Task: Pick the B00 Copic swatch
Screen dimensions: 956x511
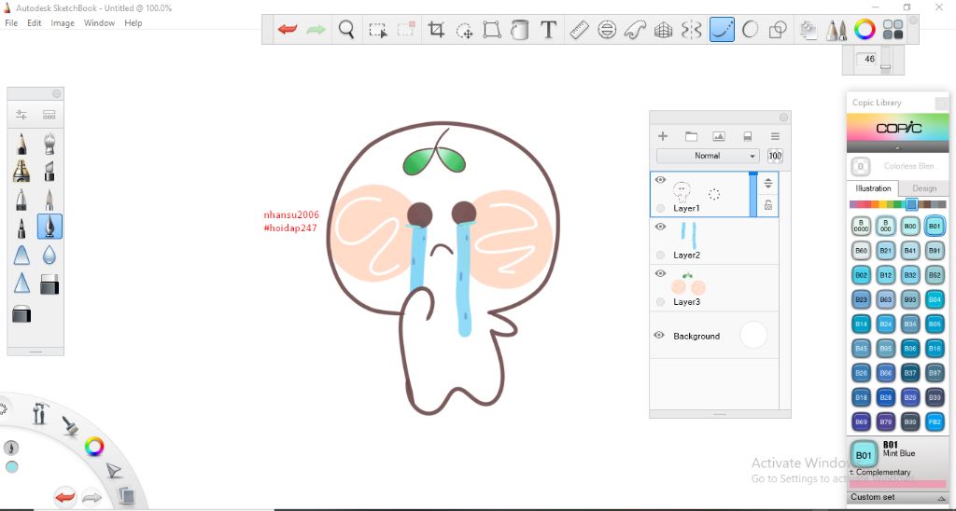Action: (x=910, y=226)
